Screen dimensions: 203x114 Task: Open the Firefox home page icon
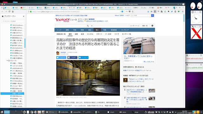(x=13, y=11)
